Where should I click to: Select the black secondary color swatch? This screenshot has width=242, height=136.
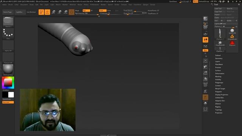coord(5,95)
